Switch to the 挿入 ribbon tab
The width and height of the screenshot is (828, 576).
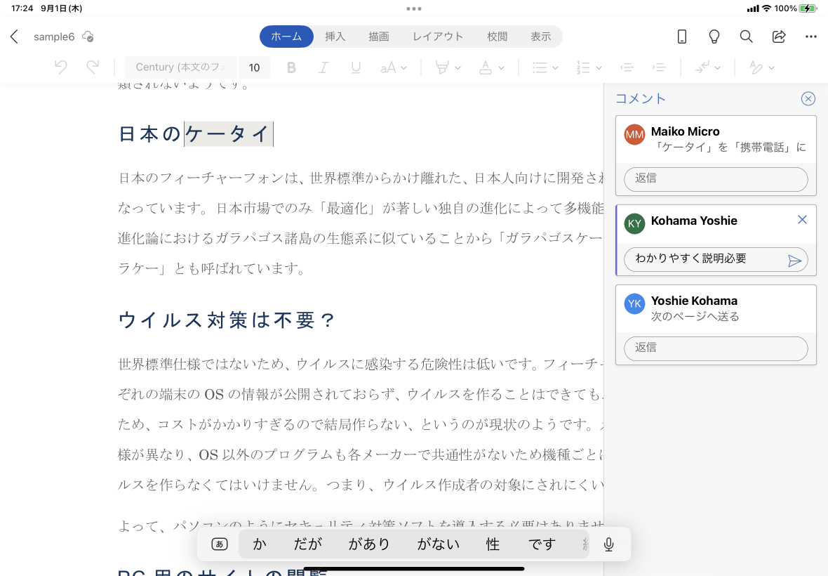click(x=335, y=36)
